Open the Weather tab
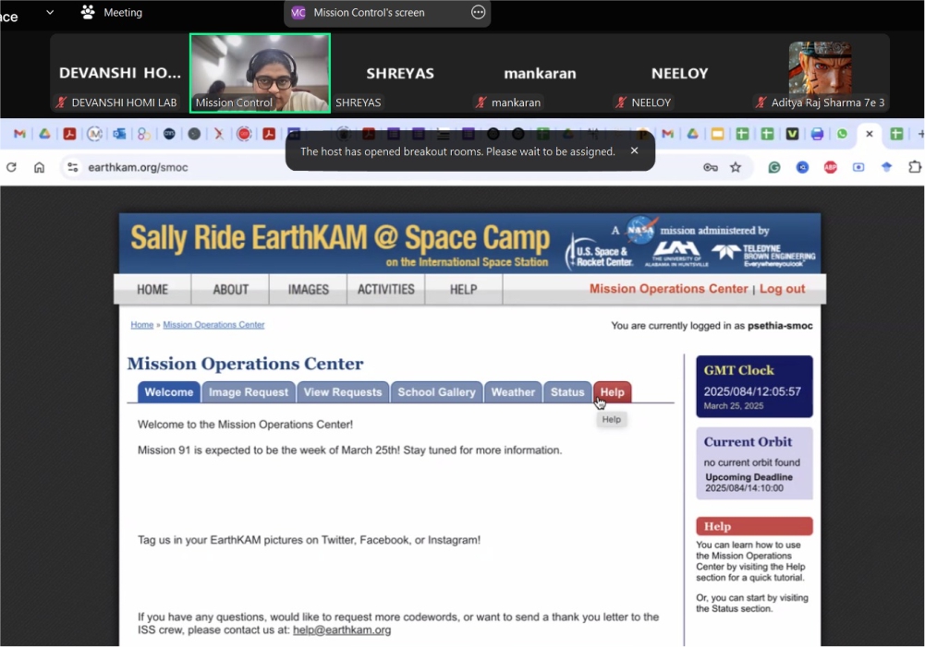This screenshot has width=925, height=647. (x=513, y=392)
